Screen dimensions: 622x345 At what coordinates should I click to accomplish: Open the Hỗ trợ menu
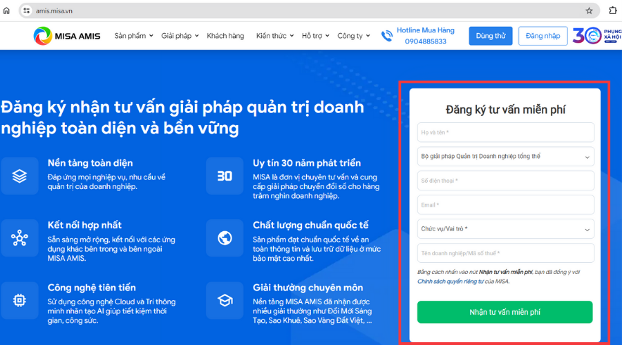point(315,36)
